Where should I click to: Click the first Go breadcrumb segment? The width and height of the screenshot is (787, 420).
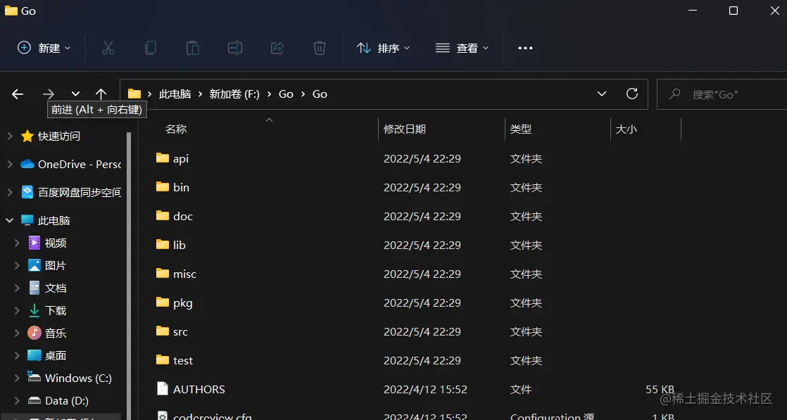click(x=286, y=94)
